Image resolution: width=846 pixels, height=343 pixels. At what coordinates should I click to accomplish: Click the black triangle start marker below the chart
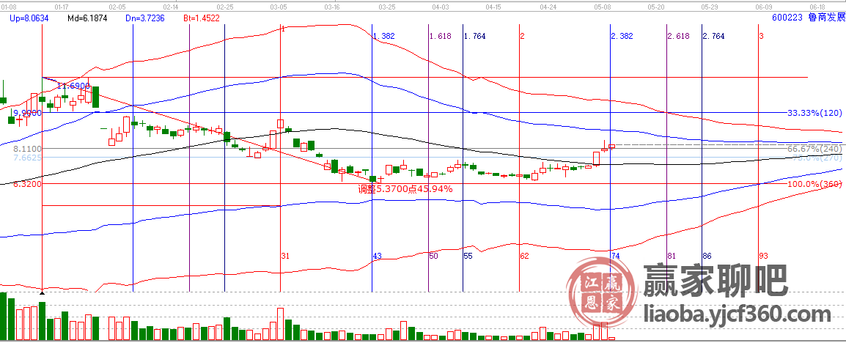(x=42, y=293)
